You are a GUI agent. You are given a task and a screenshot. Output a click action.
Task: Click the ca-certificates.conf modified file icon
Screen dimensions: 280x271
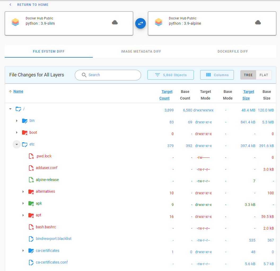[x=31, y=263]
